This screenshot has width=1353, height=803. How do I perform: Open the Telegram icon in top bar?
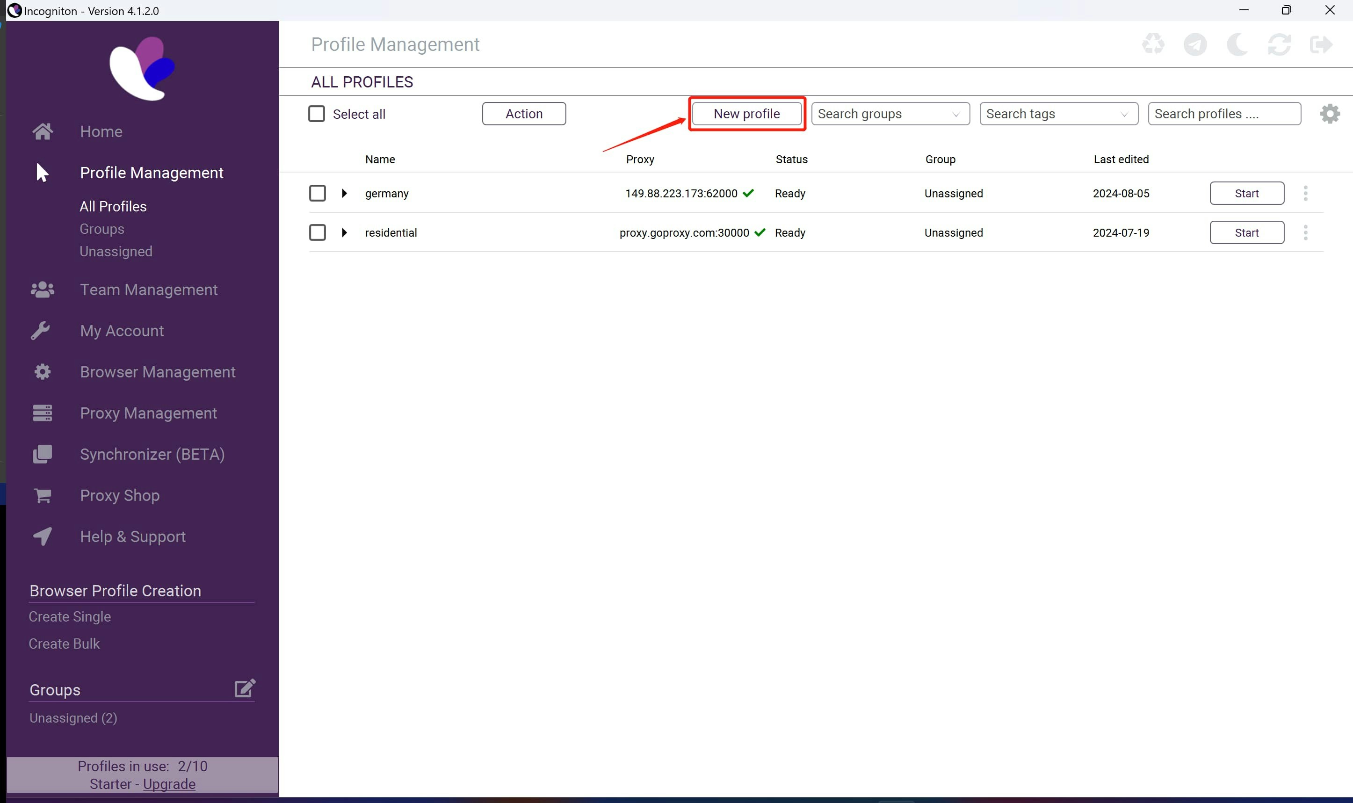point(1195,44)
